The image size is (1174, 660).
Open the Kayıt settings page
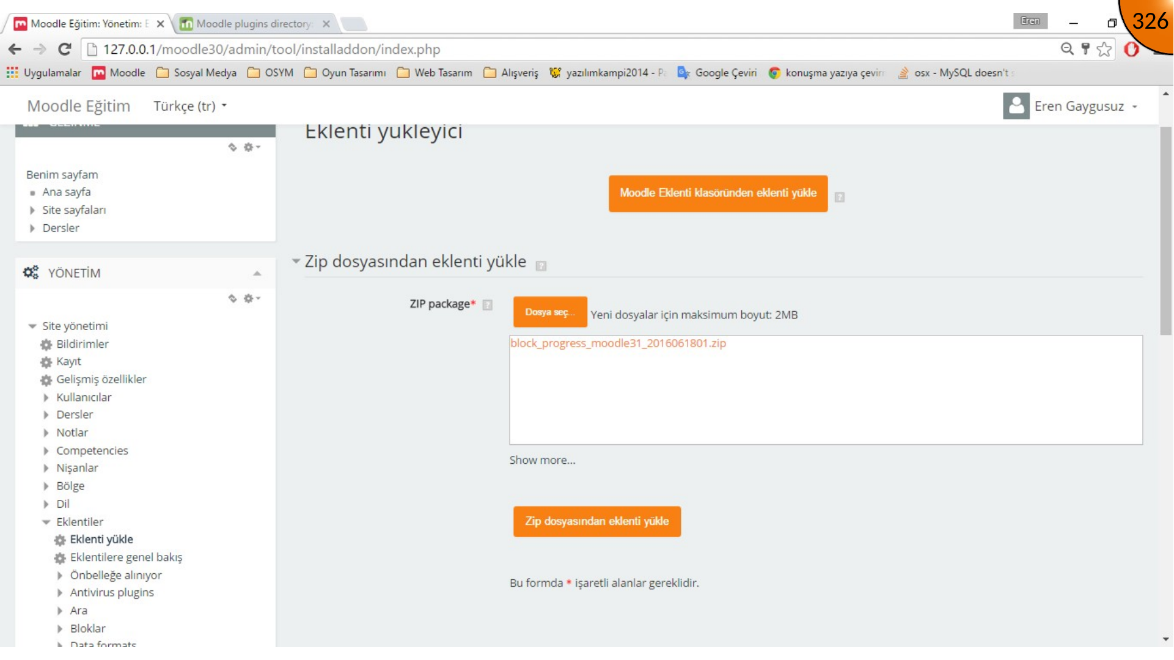[x=68, y=362]
